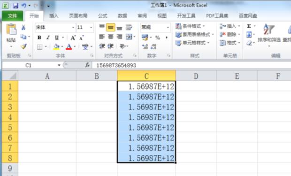The width and height of the screenshot is (291, 176).
Task: Toggle Italic formatting
Action: [48, 38]
